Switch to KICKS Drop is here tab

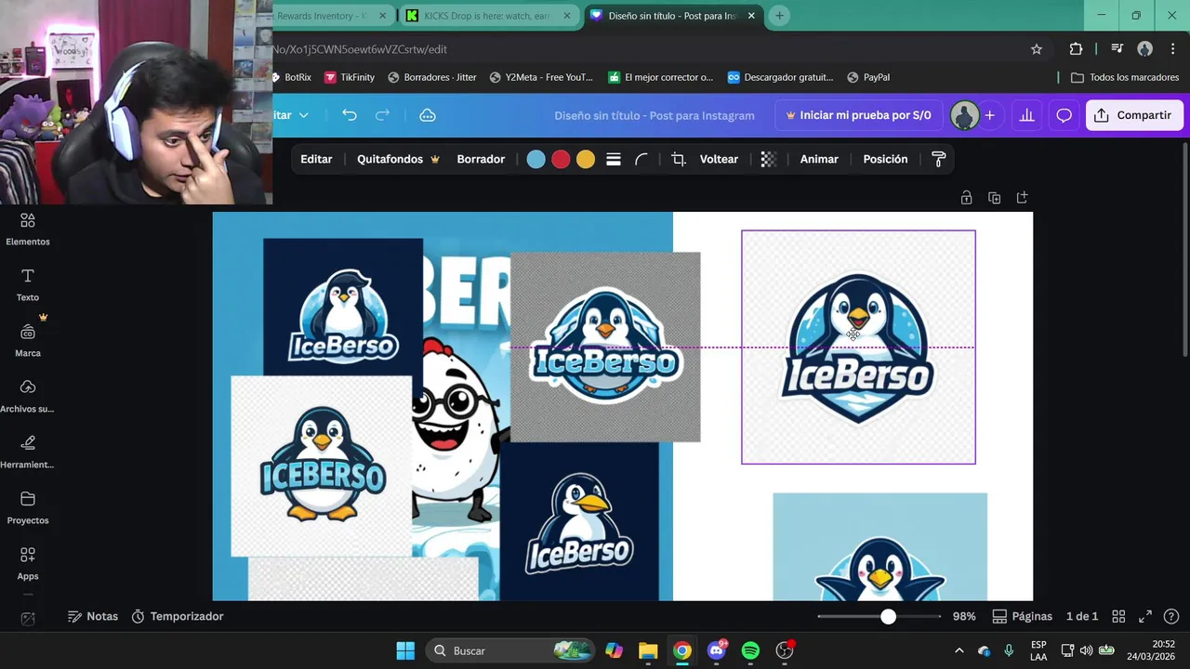[x=489, y=16]
